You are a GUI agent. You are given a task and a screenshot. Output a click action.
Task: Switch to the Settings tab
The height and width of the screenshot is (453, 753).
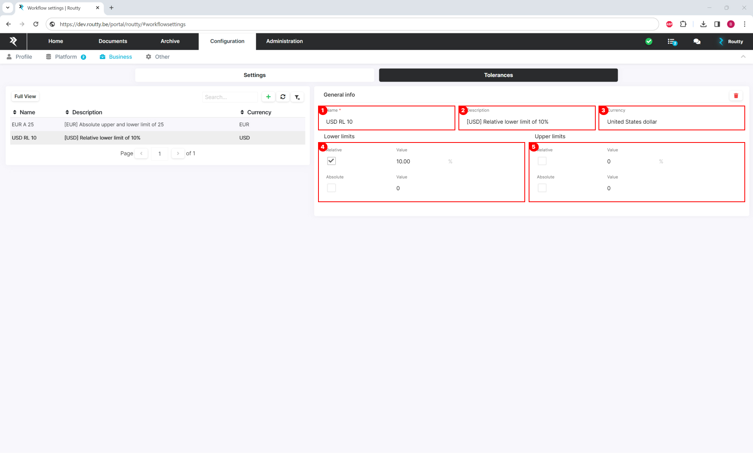coord(255,75)
